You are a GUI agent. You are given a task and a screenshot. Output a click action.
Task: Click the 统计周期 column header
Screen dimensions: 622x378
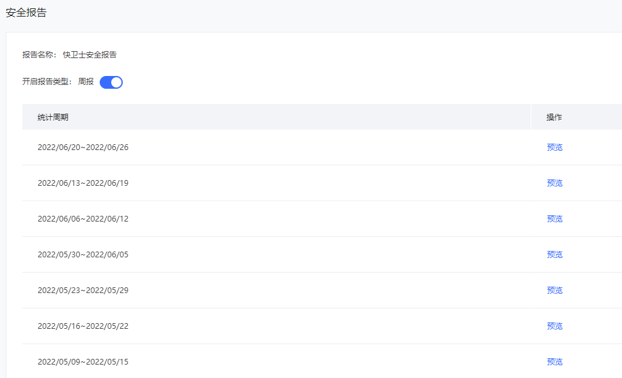pyautogui.click(x=53, y=117)
